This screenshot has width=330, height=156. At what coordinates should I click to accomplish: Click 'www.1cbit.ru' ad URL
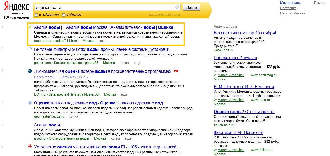[223, 50]
